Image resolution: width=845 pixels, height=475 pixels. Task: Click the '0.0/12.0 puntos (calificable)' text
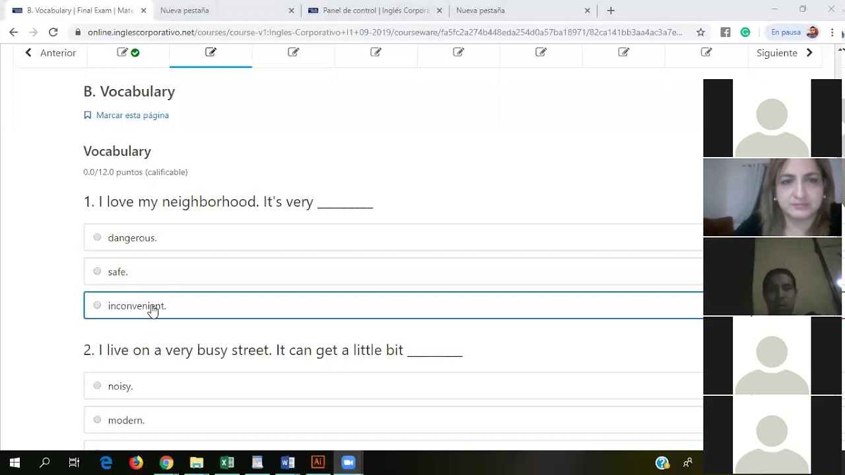[x=135, y=172]
